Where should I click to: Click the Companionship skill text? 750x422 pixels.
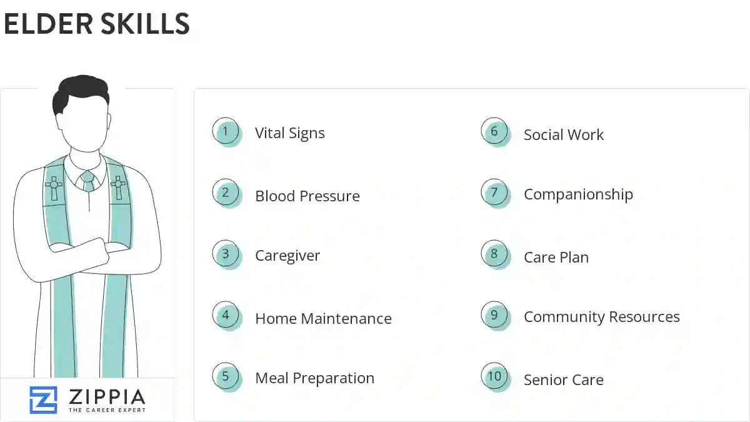(x=578, y=194)
